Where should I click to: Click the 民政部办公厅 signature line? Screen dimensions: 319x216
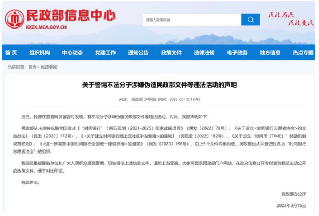[293, 194]
